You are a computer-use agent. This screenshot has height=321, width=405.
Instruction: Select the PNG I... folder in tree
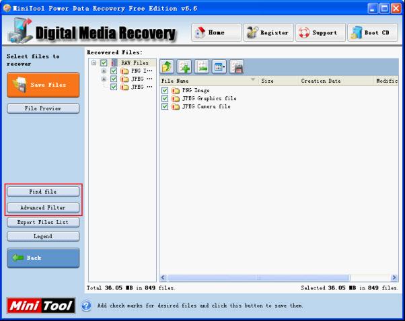(141, 71)
